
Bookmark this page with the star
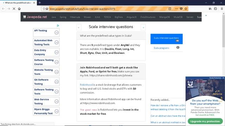point(186,9)
